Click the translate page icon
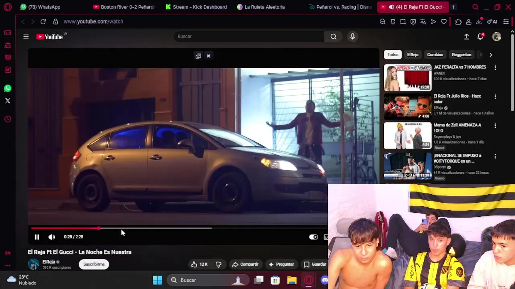The width and height of the screenshot is (515, 289). [423, 22]
